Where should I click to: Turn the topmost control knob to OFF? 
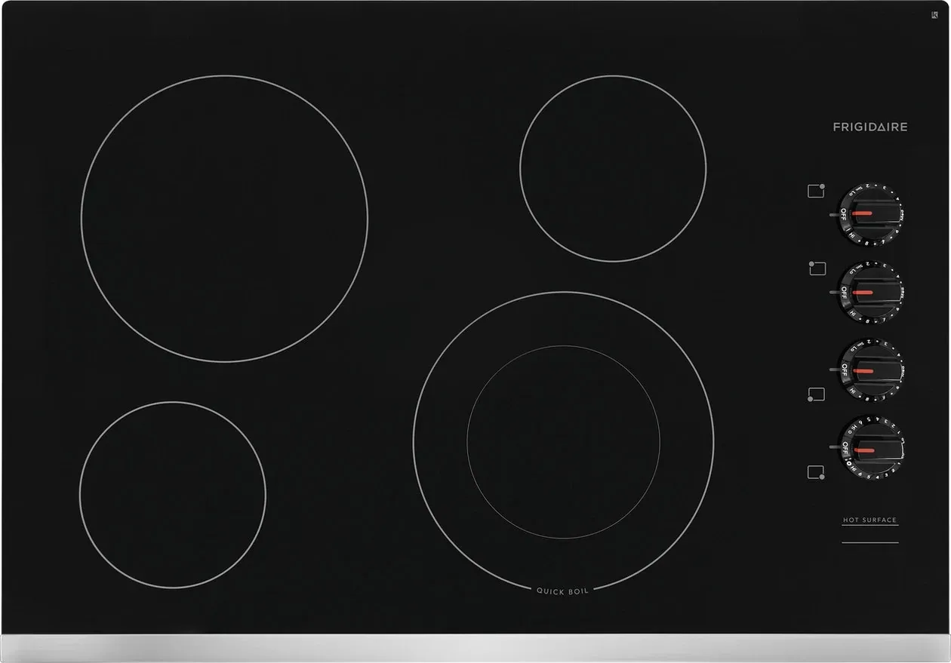click(844, 213)
